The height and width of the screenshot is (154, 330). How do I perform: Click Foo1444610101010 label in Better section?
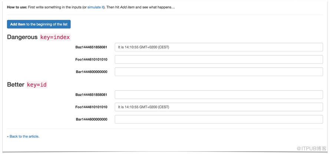[x=91, y=107]
